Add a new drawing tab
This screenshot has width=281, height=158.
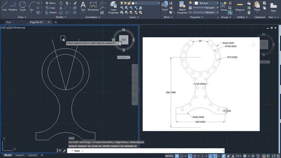point(56,22)
